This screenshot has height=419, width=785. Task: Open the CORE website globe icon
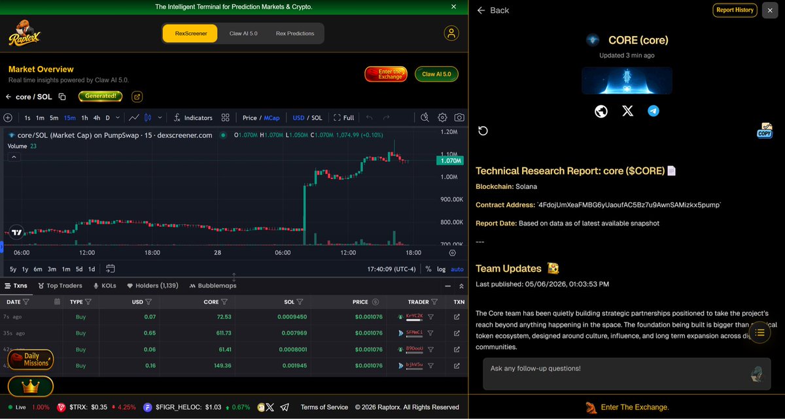tap(601, 112)
